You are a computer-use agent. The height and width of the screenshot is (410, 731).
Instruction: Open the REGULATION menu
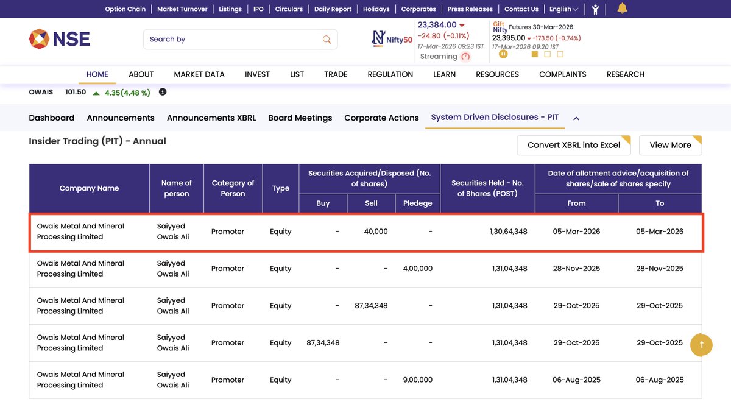tap(390, 74)
